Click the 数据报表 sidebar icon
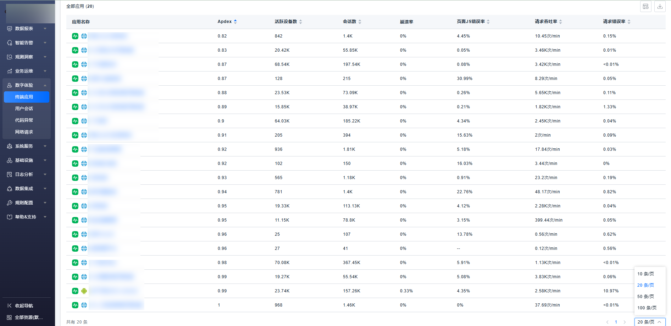Image resolution: width=671 pixels, height=326 pixels. tap(10, 29)
